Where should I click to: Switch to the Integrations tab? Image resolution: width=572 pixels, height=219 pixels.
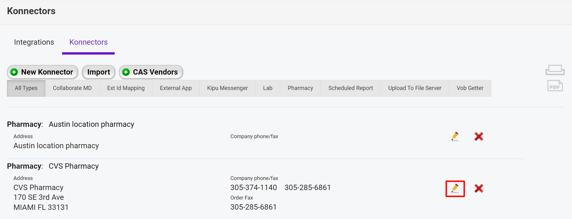click(x=34, y=42)
